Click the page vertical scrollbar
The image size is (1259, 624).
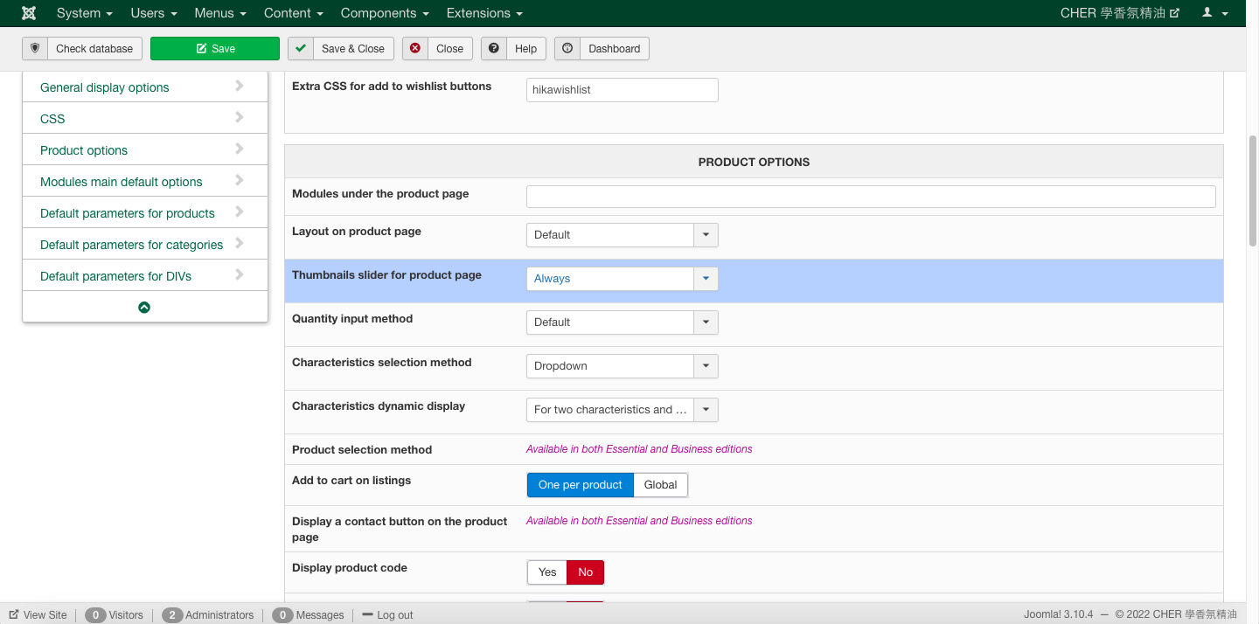[1252, 192]
